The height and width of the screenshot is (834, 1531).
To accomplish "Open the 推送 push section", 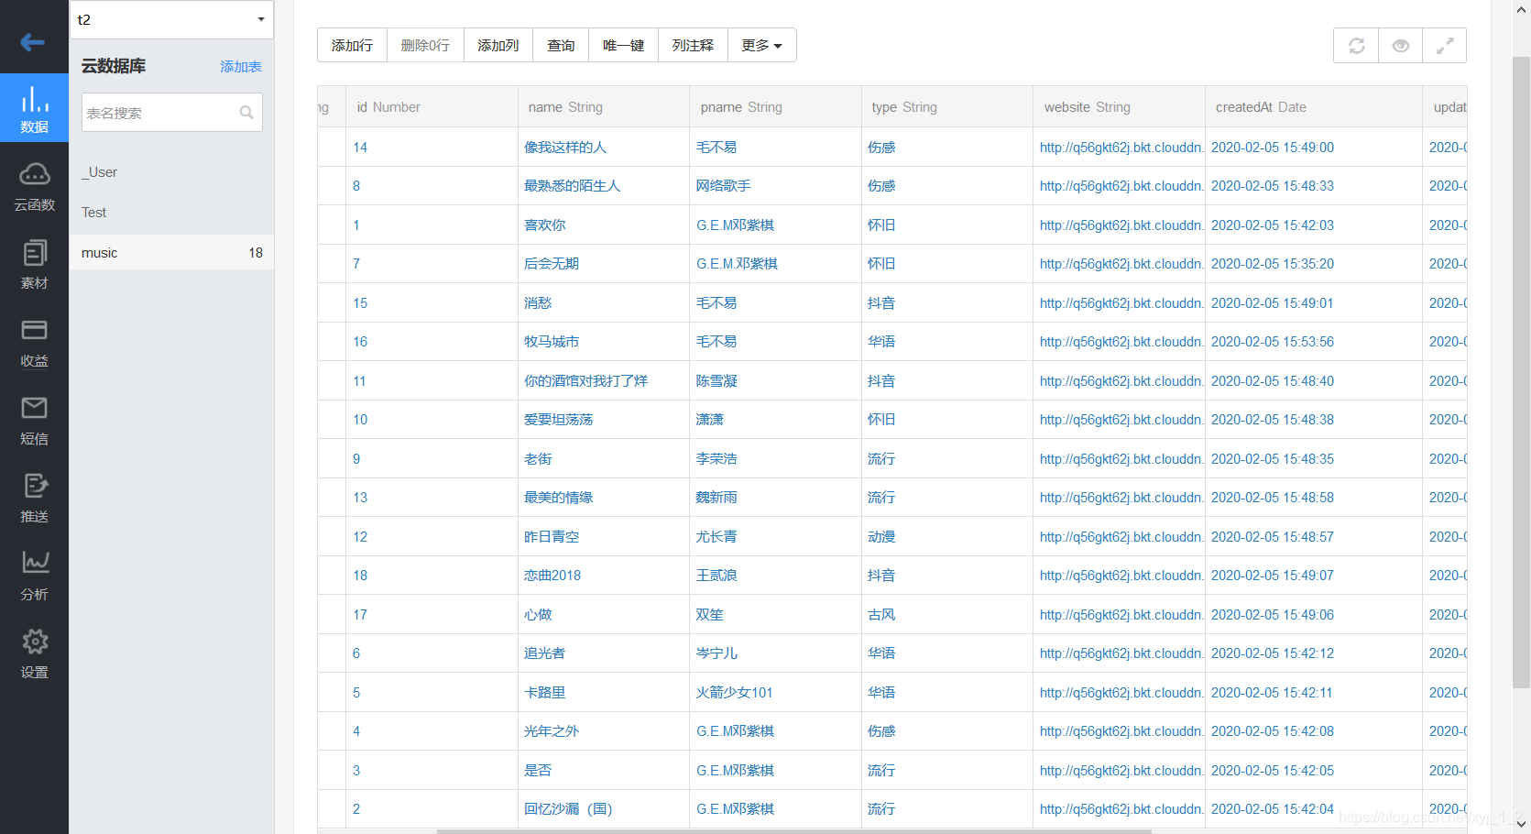I will 34,499.
